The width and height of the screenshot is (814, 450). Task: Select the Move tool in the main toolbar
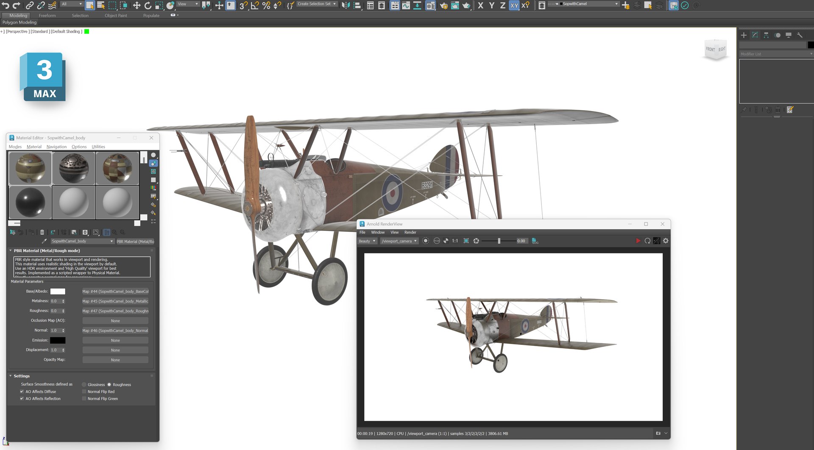click(x=137, y=5)
